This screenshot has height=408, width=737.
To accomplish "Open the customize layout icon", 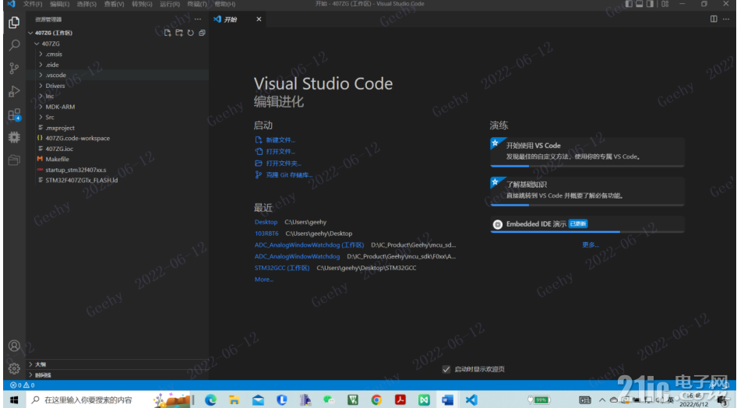I will click(665, 4).
